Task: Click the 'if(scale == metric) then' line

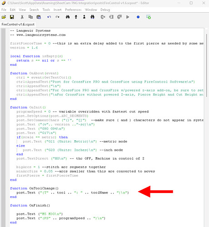Action: (42, 137)
